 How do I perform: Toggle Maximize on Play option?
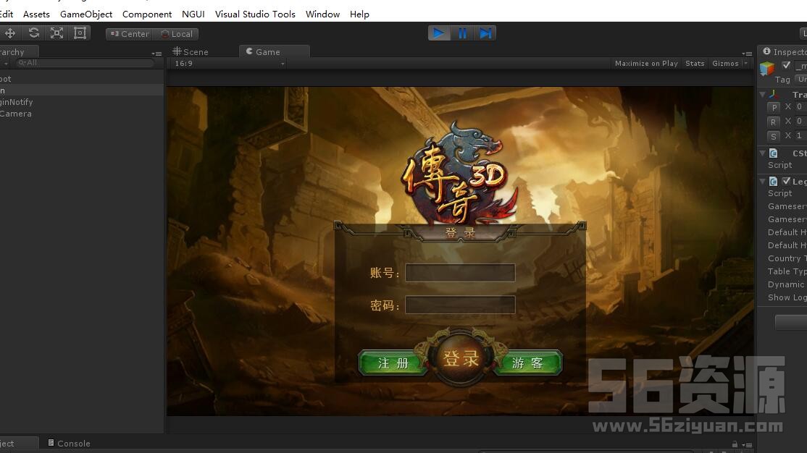pos(646,64)
